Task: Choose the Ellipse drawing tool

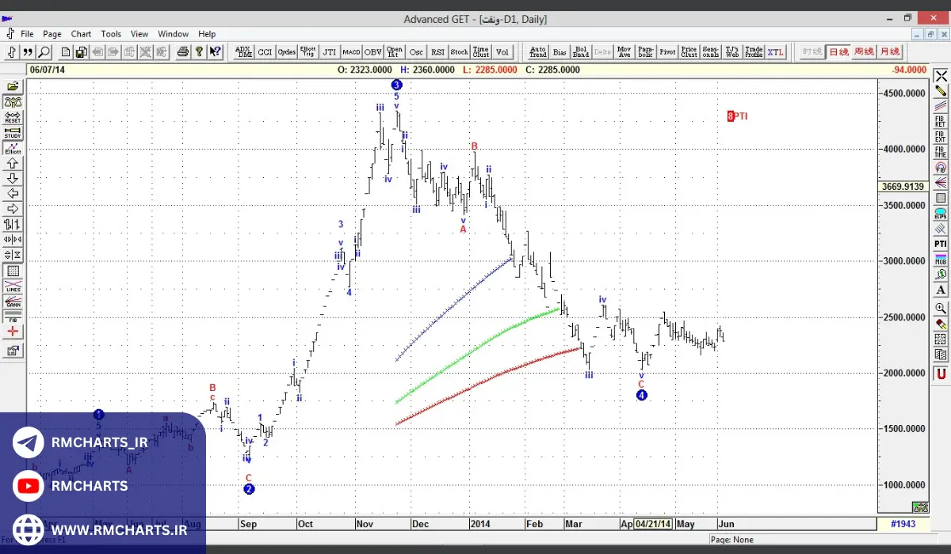Action: [x=941, y=214]
